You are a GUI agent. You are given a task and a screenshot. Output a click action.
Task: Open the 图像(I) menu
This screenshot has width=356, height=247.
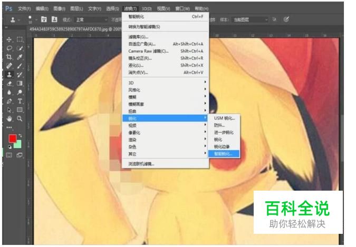(59, 8)
